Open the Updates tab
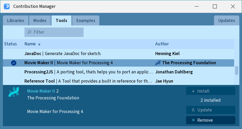The width and height of the screenshot is (242, 129). click(x=226, y=20)
